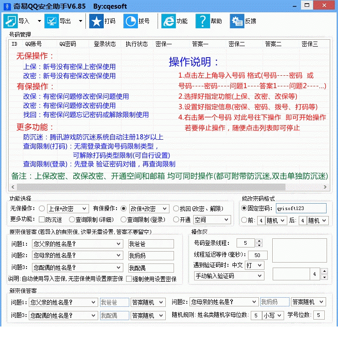Open the 打码 star icon
Screen dimensions: 338x337
coord(96,21)
